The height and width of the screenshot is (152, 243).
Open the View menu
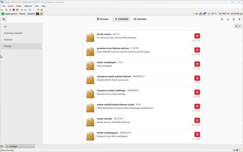(x=37, y=6)
